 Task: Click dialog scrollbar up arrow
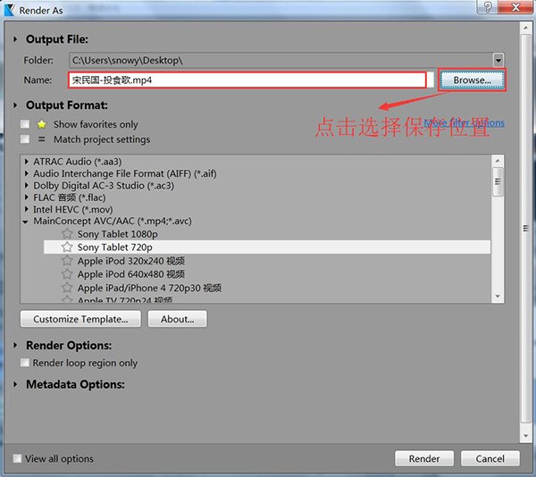526,28
